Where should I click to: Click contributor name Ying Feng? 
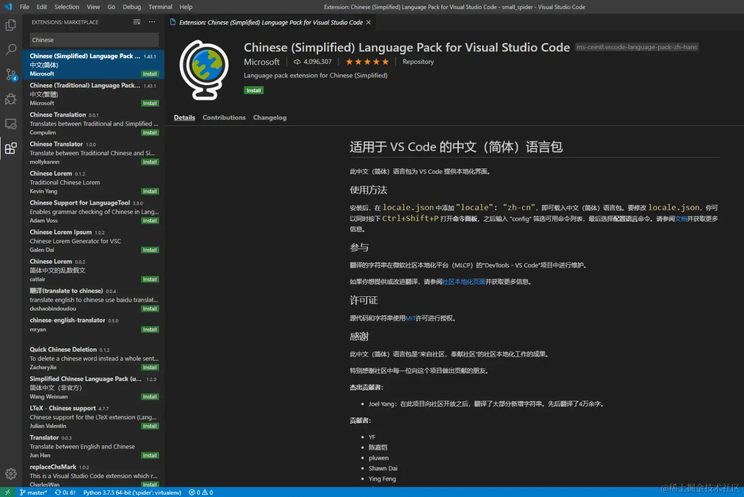[382, 479]
